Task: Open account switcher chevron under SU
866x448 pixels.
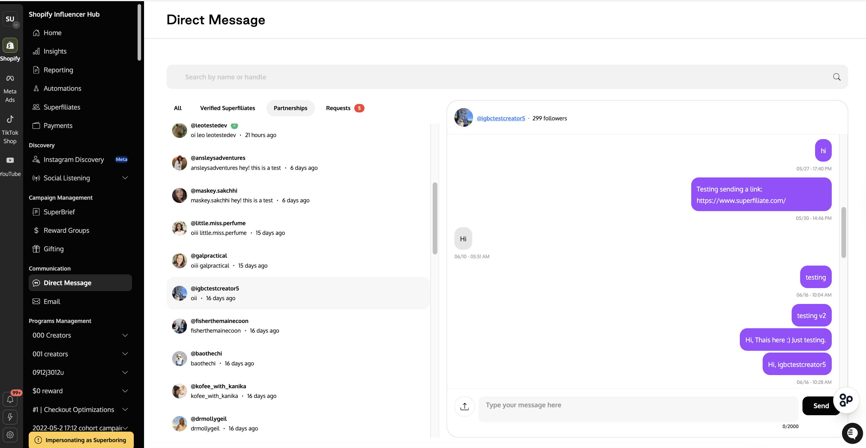Action: [x=16, y=25]
